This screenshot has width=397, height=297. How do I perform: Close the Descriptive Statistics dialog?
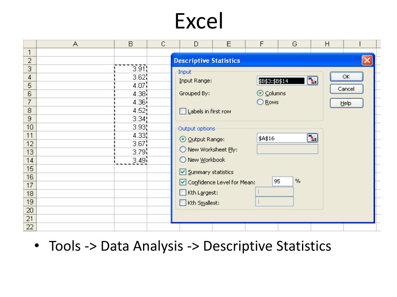click(367, 60)
